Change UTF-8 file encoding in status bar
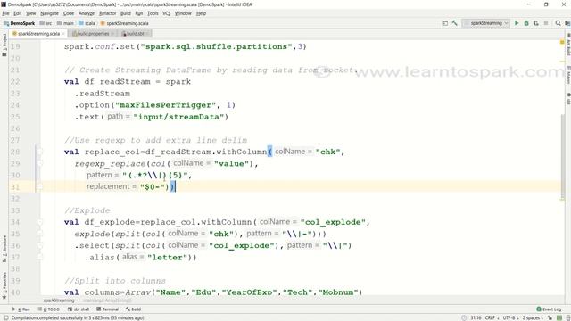This screenshot has height=321, width=571. [511, 317]
